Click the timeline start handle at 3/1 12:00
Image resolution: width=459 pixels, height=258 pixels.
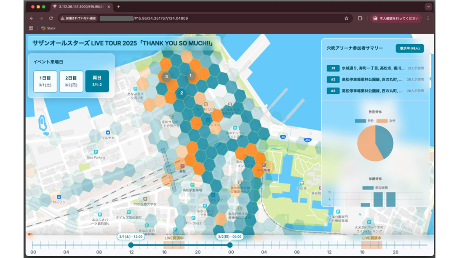coord(131,245)
